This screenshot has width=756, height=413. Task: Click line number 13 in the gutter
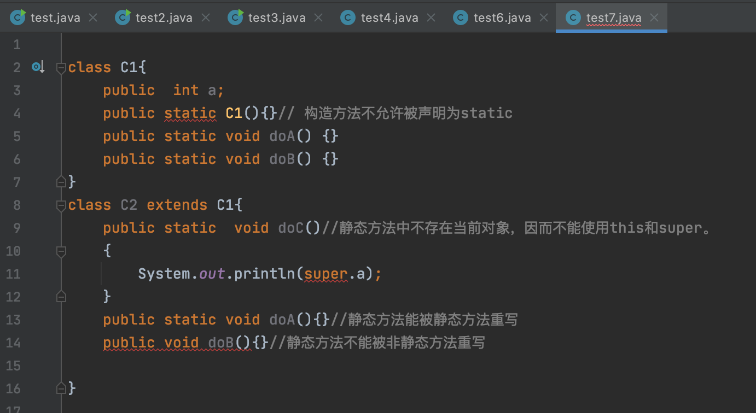pyautogui.click(x=13, y=320)
